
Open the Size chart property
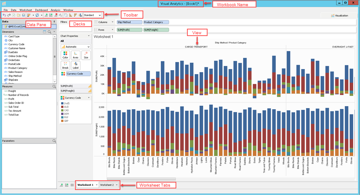86,55
